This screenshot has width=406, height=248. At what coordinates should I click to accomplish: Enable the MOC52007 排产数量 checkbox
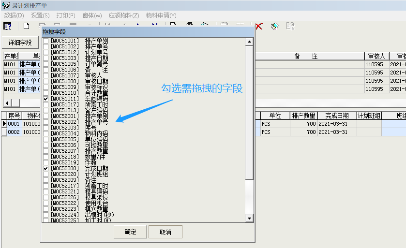tap(46, 151)
